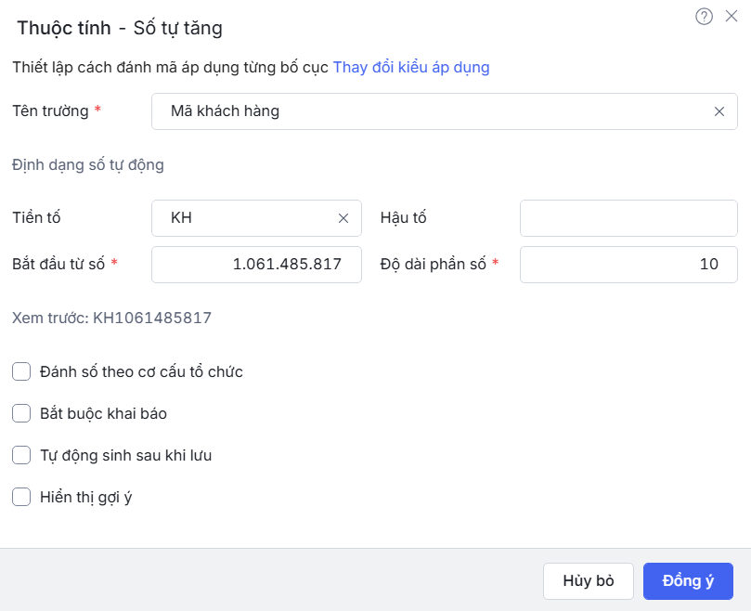Image resolution: width=751 pixels, height=611 pixels.
Task: Close the Thuộc tính dialog with X
Action: coord(731,16)
